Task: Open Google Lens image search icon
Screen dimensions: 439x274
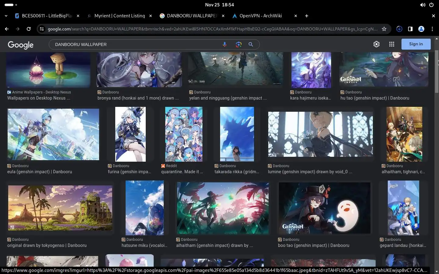Action: pyautogui.click(x=239, y=44)
